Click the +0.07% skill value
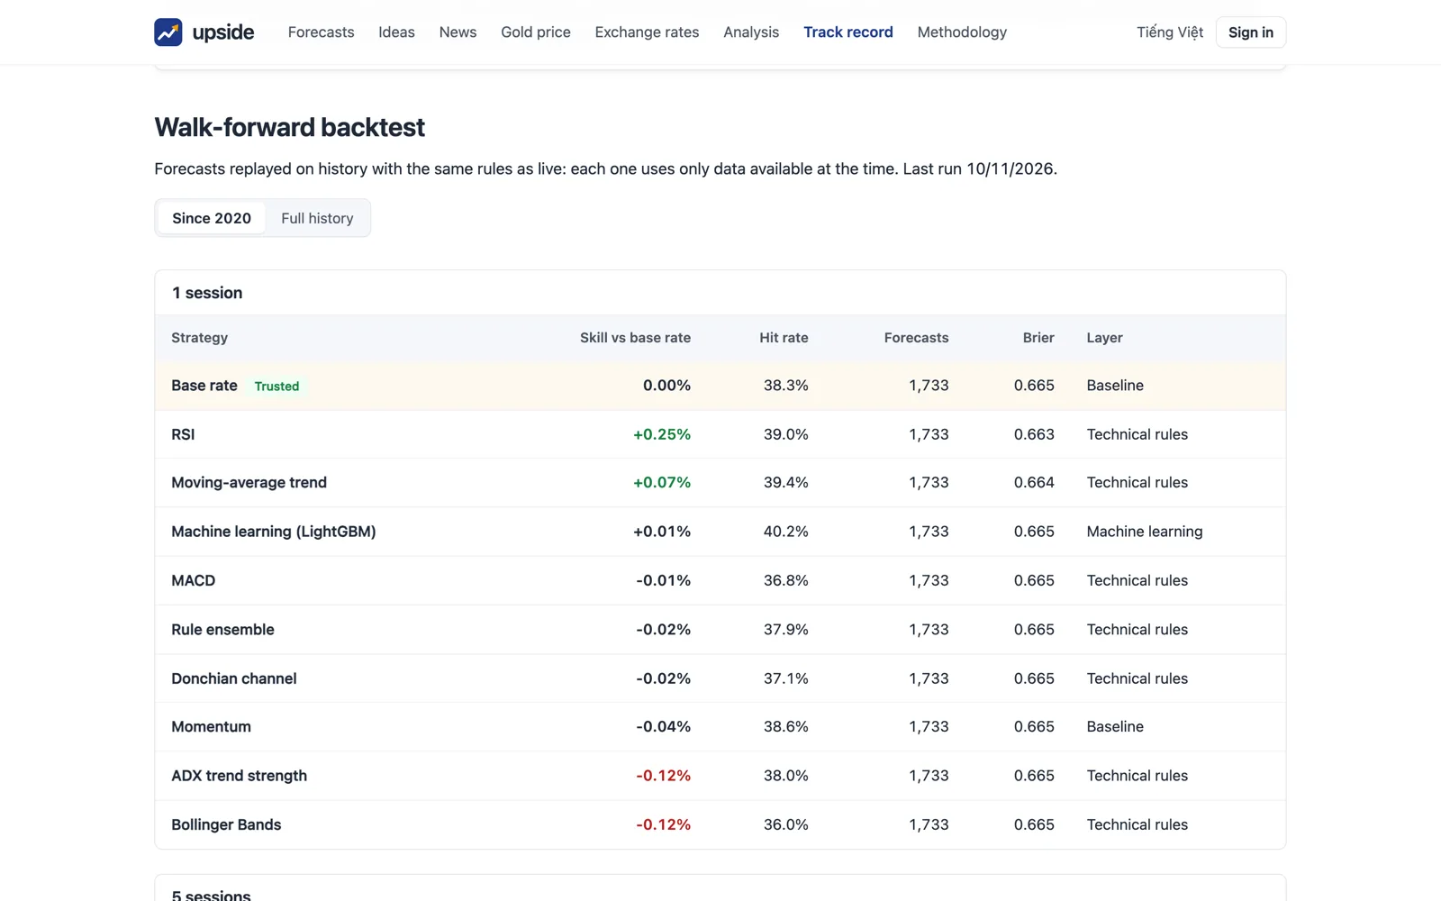The width and height of the screenshot is (1441, 901). [662, 483]
